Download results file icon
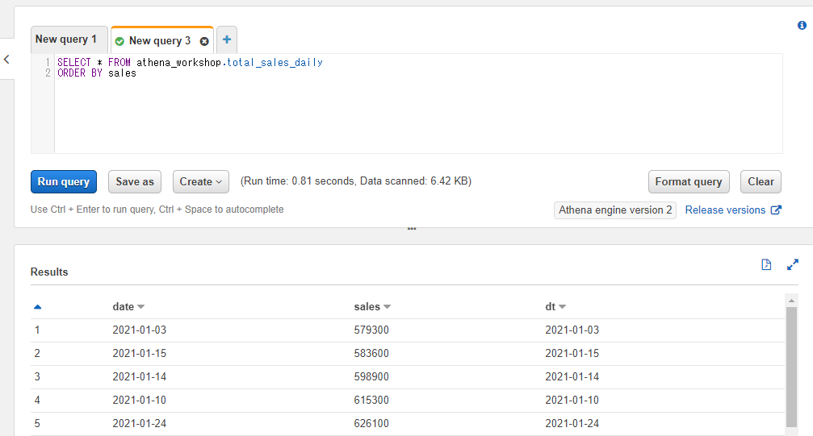 click(766, 264)
